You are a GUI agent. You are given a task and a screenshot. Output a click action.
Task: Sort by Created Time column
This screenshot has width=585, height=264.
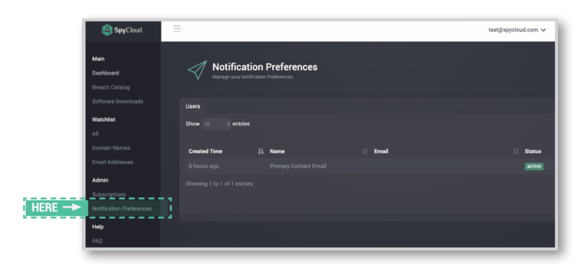tap(226, 151)
